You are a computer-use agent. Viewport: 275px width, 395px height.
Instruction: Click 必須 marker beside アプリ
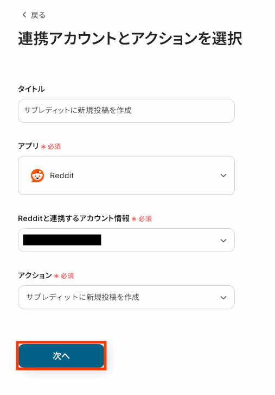tap(54, 146)
